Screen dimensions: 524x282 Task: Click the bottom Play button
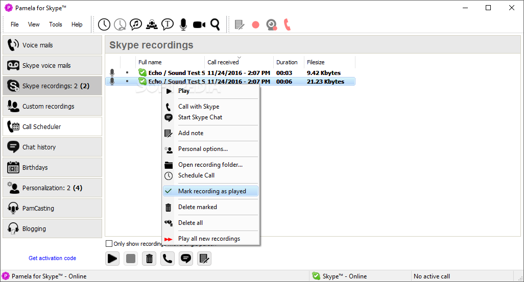112,259
